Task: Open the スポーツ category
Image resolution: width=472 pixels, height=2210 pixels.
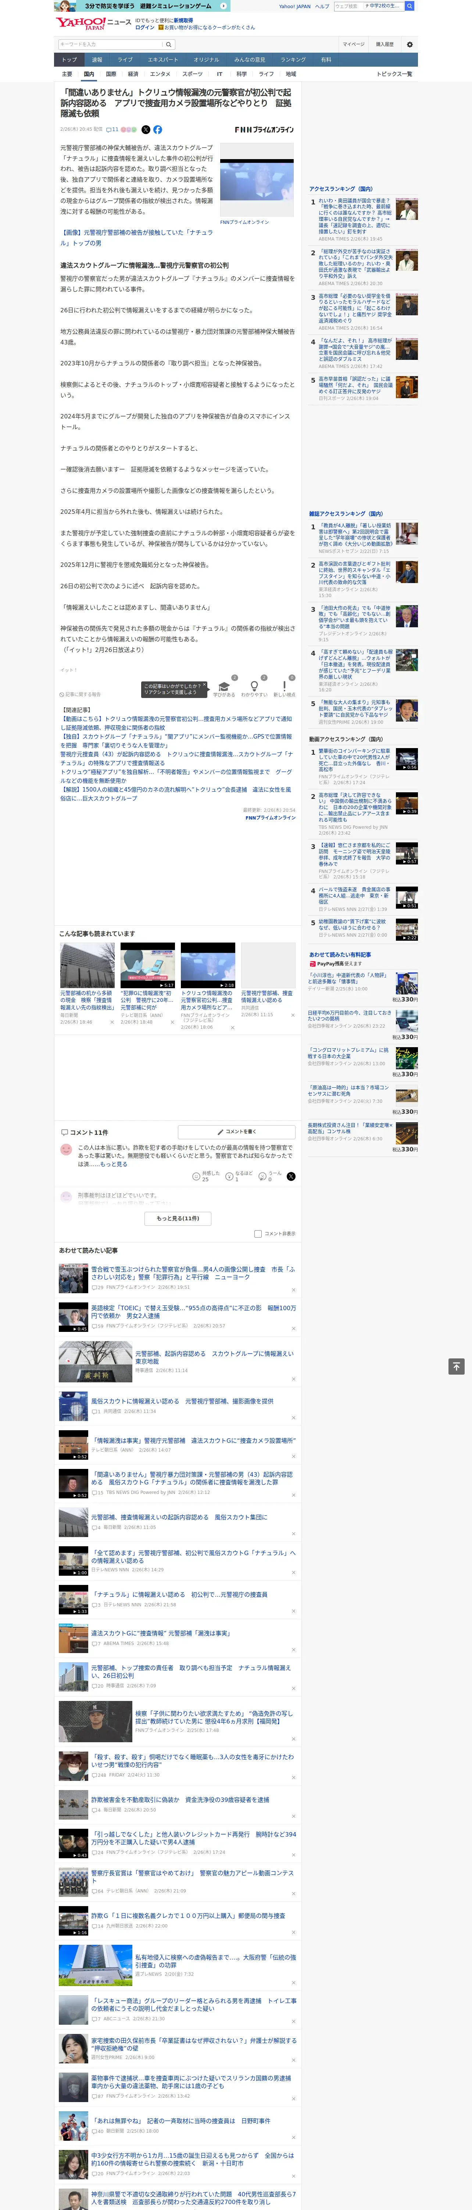Action: (x=193, y=74)
